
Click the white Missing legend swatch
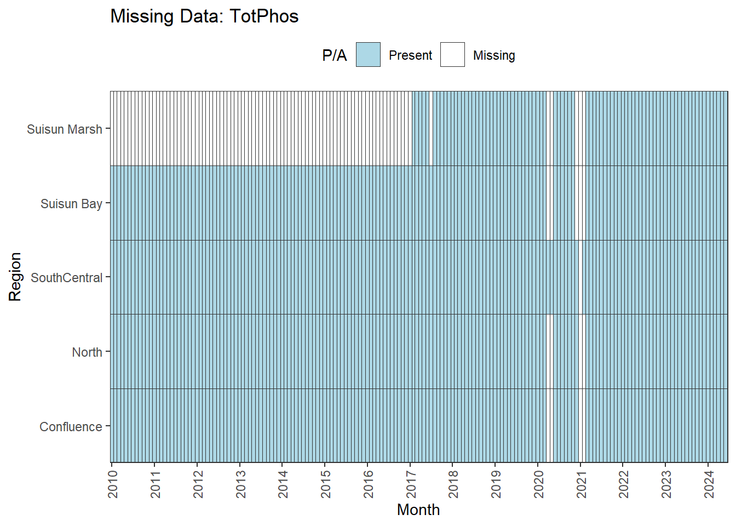pos(452,55)
